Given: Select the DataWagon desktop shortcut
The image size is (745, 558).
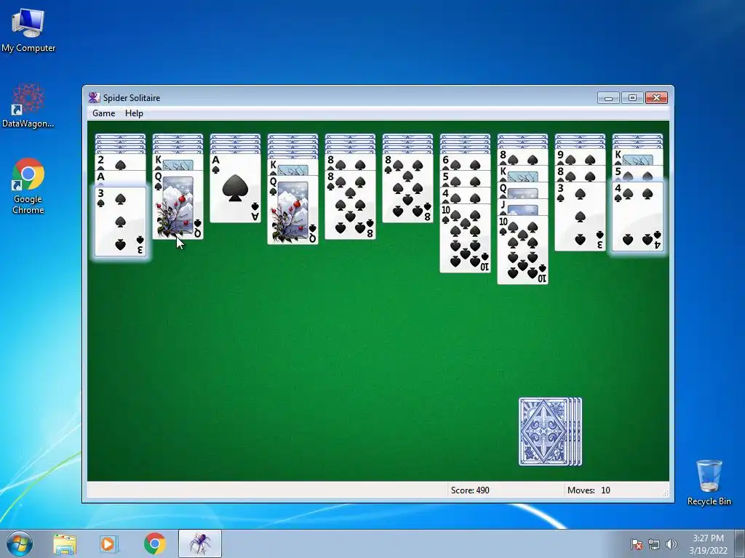Looking at the screenshot, I should coord(28,105).
